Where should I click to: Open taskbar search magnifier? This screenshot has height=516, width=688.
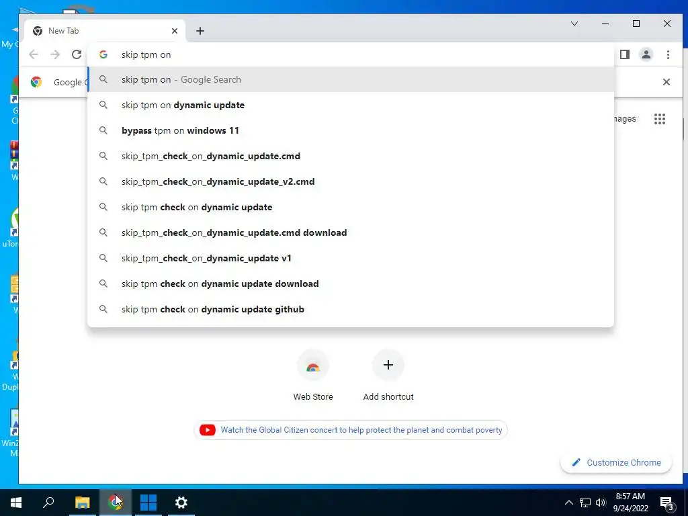tap(48, 503)
